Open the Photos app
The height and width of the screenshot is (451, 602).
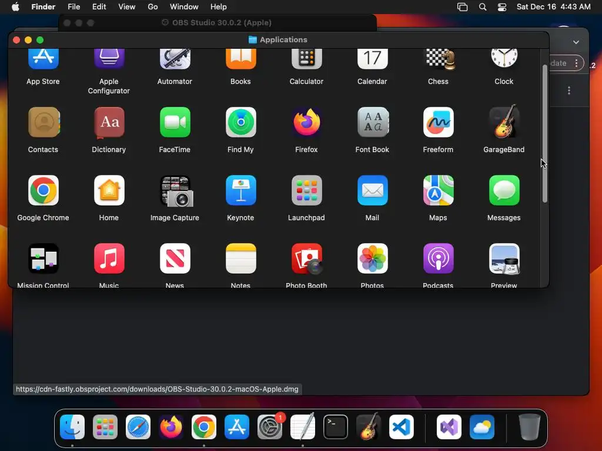pyautogui.click(x=372, y=258)
